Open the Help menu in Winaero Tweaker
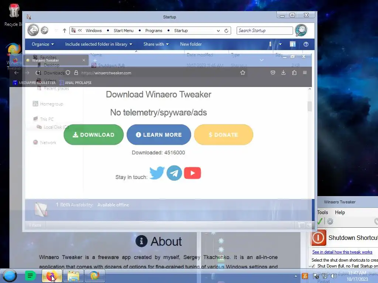 tap(340, 212)
